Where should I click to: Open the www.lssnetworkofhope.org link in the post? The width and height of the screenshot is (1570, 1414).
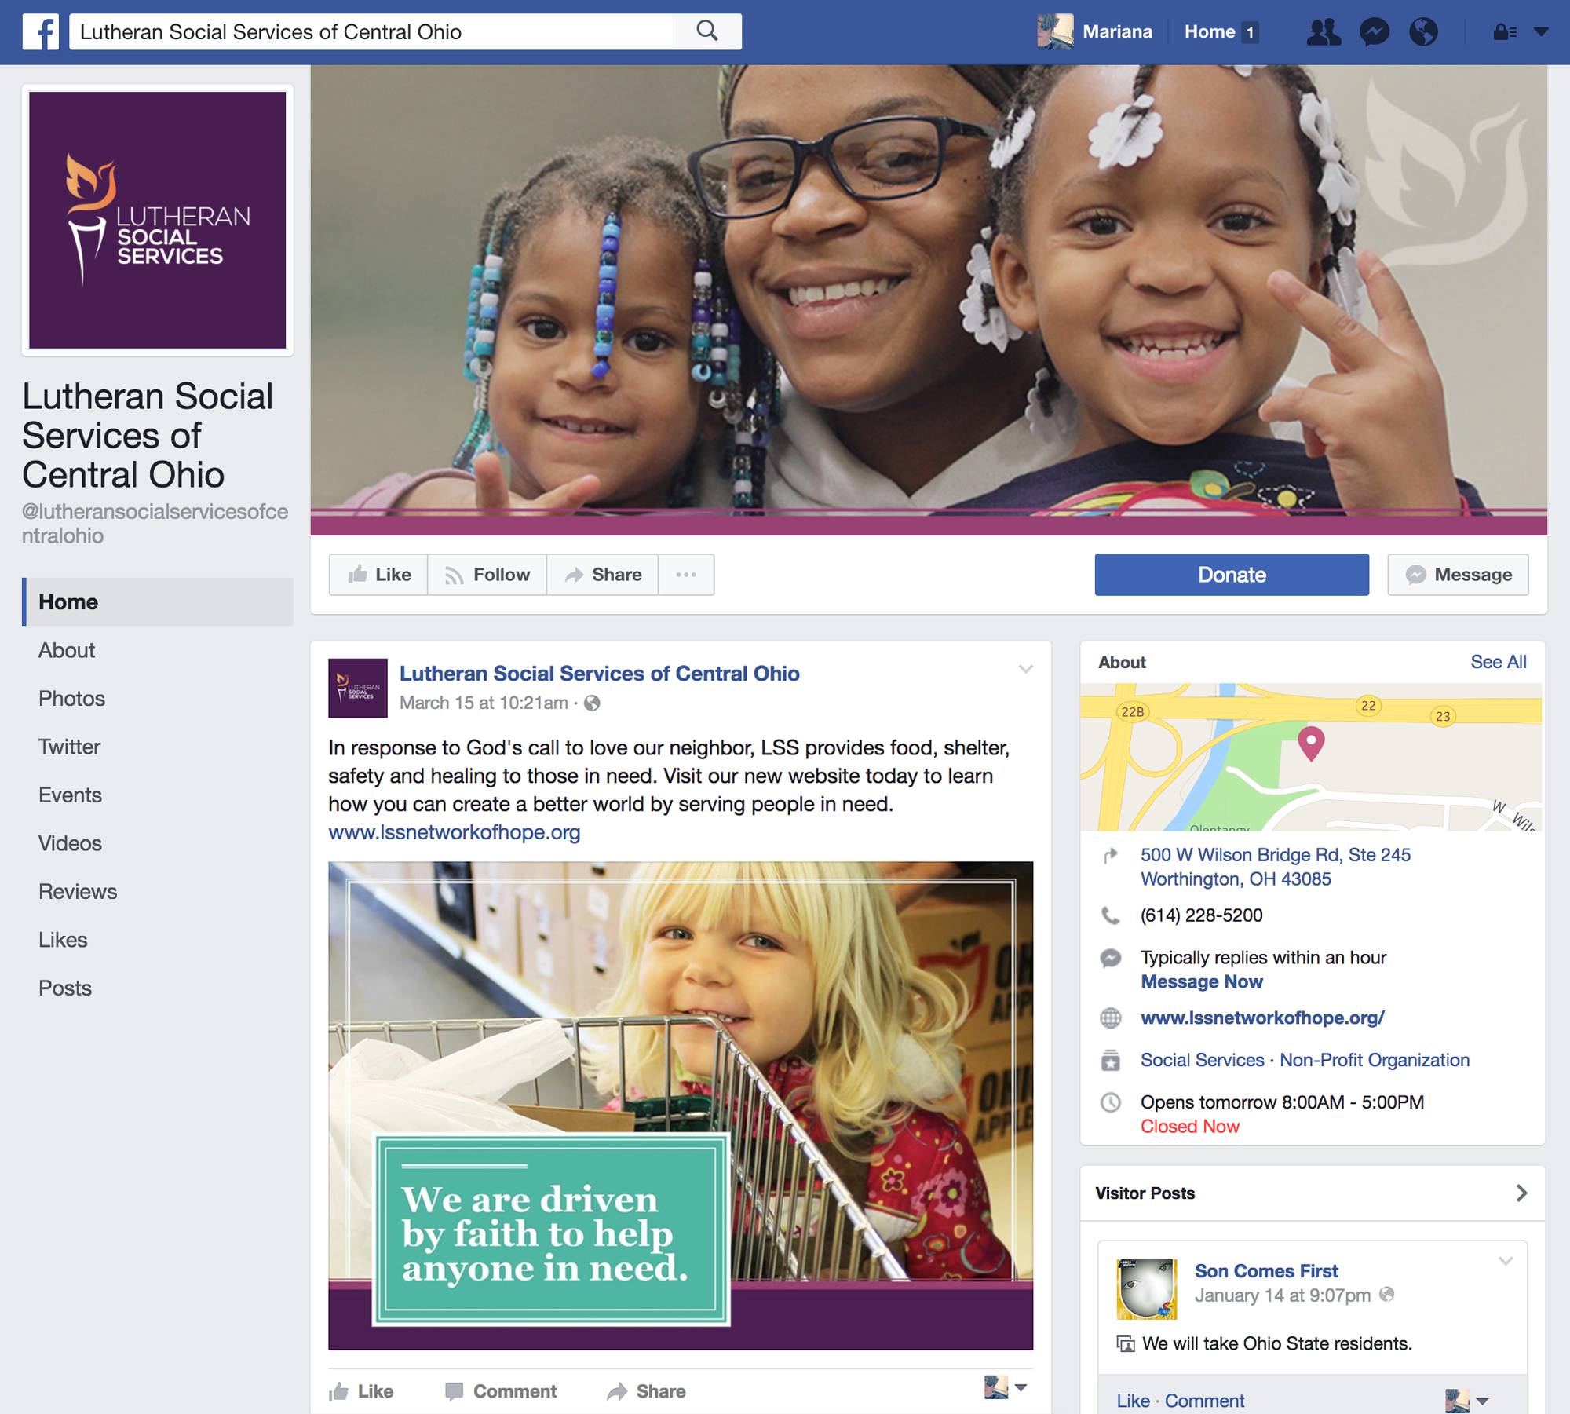(x=454, y=832)
